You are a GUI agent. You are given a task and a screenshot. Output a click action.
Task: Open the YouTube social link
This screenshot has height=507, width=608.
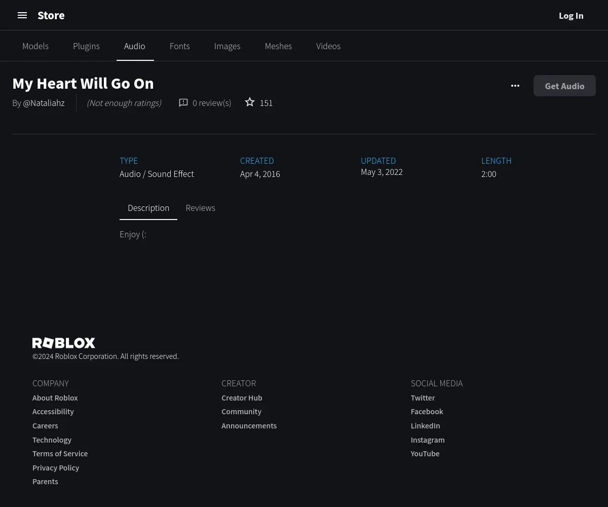(425, 454)
